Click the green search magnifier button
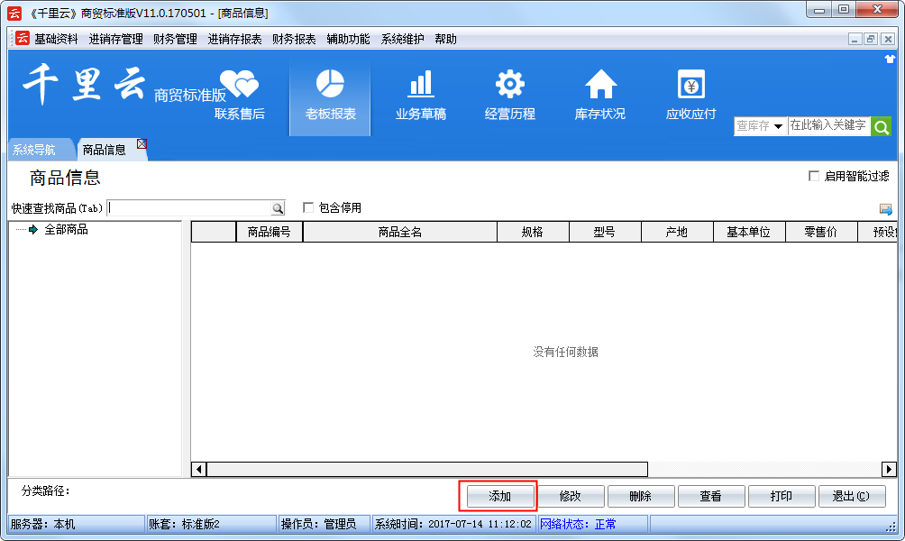Image resolution: width=905 pixels, height=541 pixels. coord(881,126)
